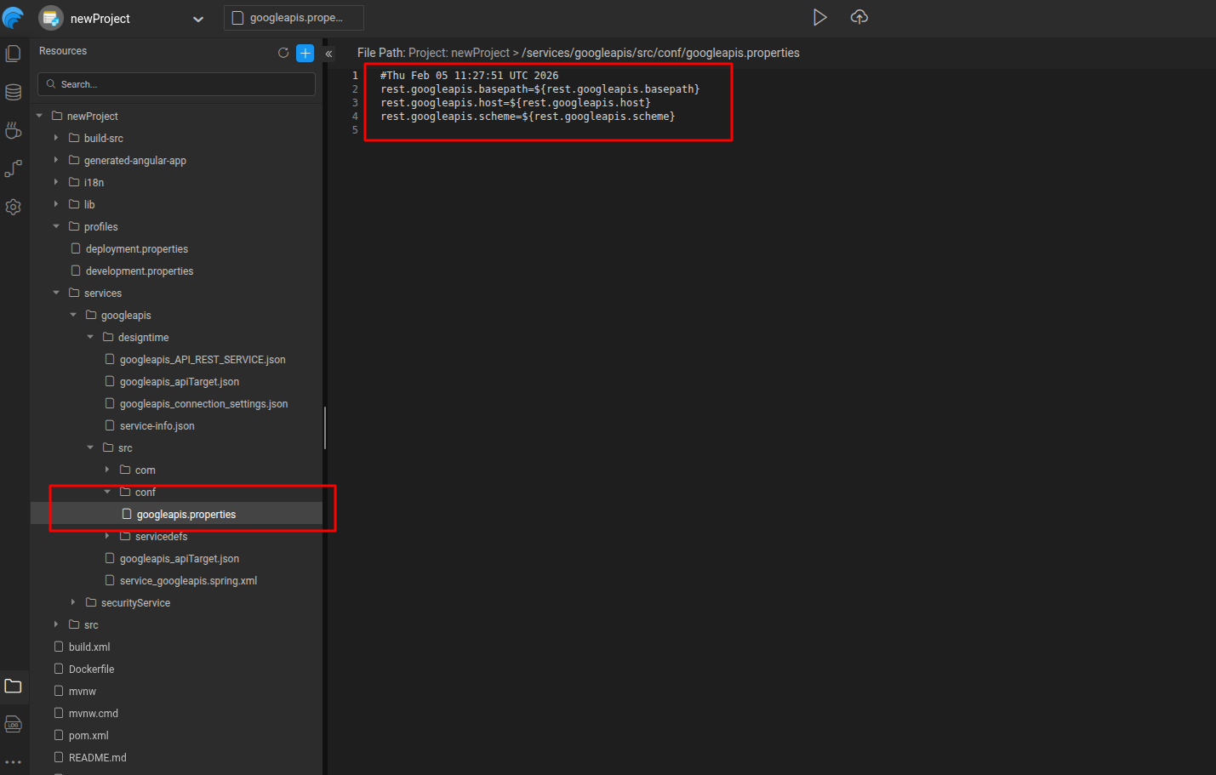
Task: Click the cloud deploy icon
Action: pos(859,18)
